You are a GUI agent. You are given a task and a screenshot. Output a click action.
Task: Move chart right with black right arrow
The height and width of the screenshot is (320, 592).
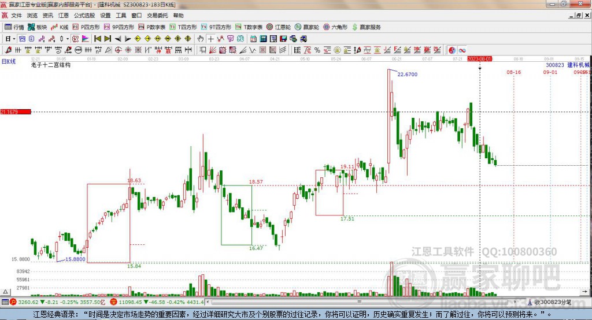pyautogui.click(x=128, y=39)
